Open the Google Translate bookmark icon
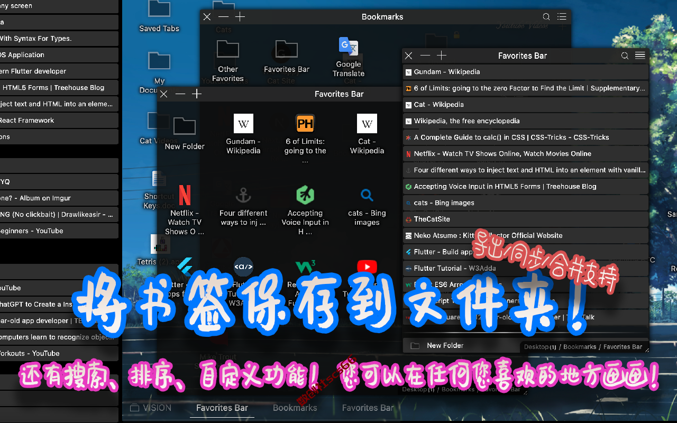Screen dimensions: 677x423 (349, 46)
